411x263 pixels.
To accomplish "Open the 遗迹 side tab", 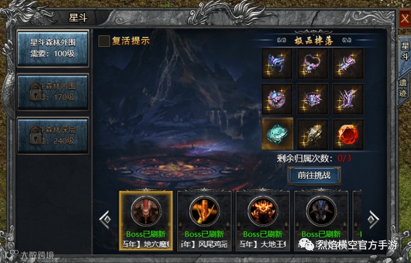I will pos(403,88).
